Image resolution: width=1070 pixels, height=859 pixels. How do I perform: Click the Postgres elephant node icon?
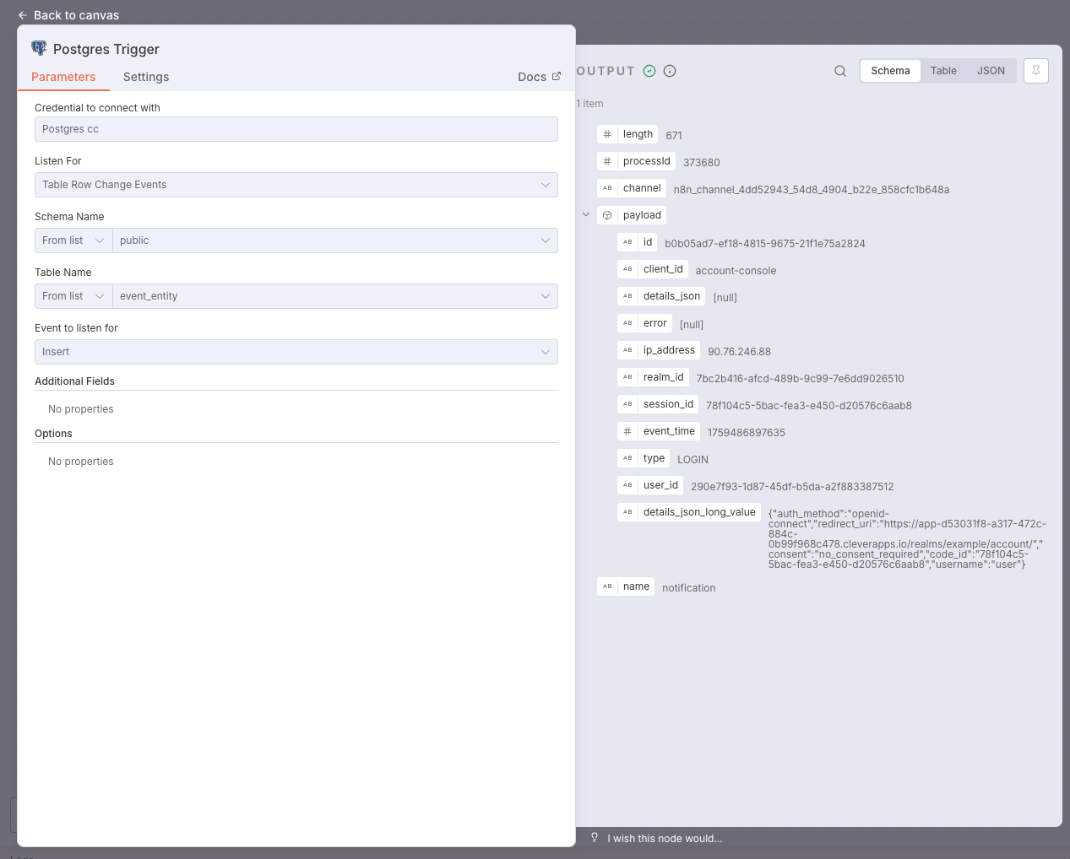pos(39,48)
